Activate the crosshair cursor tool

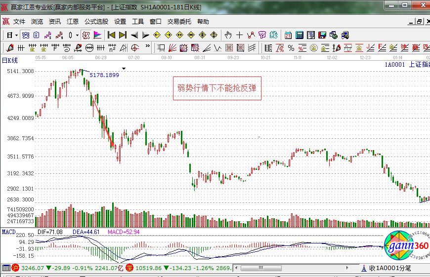[240, 35]
